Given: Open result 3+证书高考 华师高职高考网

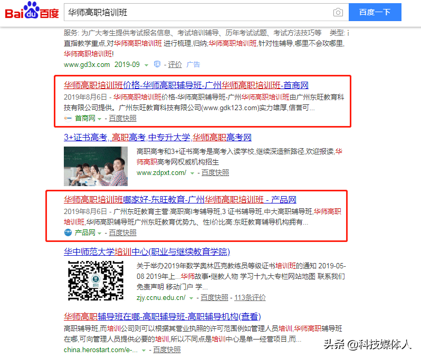Looking at the screenshot, I should [x=158, y=138].
